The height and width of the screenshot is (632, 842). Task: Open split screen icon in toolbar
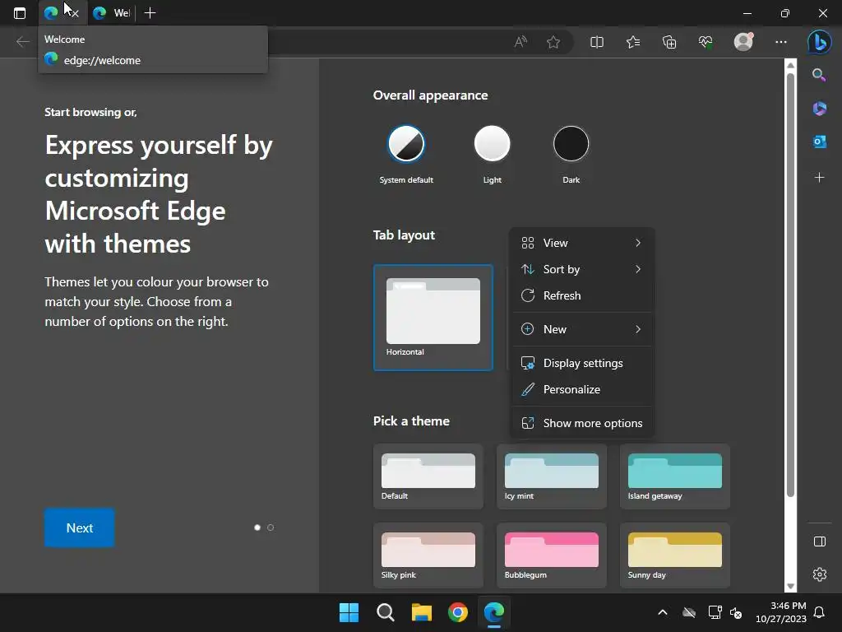[x=597, y=41]
